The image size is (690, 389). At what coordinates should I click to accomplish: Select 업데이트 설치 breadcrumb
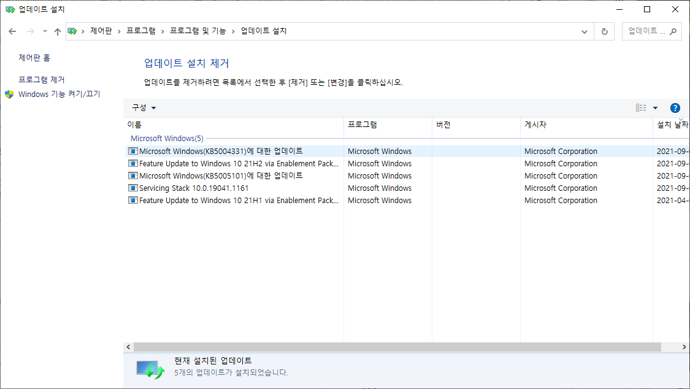click(x=264, y=31)
